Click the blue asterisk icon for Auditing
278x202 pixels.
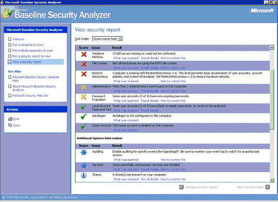[84, 152]
